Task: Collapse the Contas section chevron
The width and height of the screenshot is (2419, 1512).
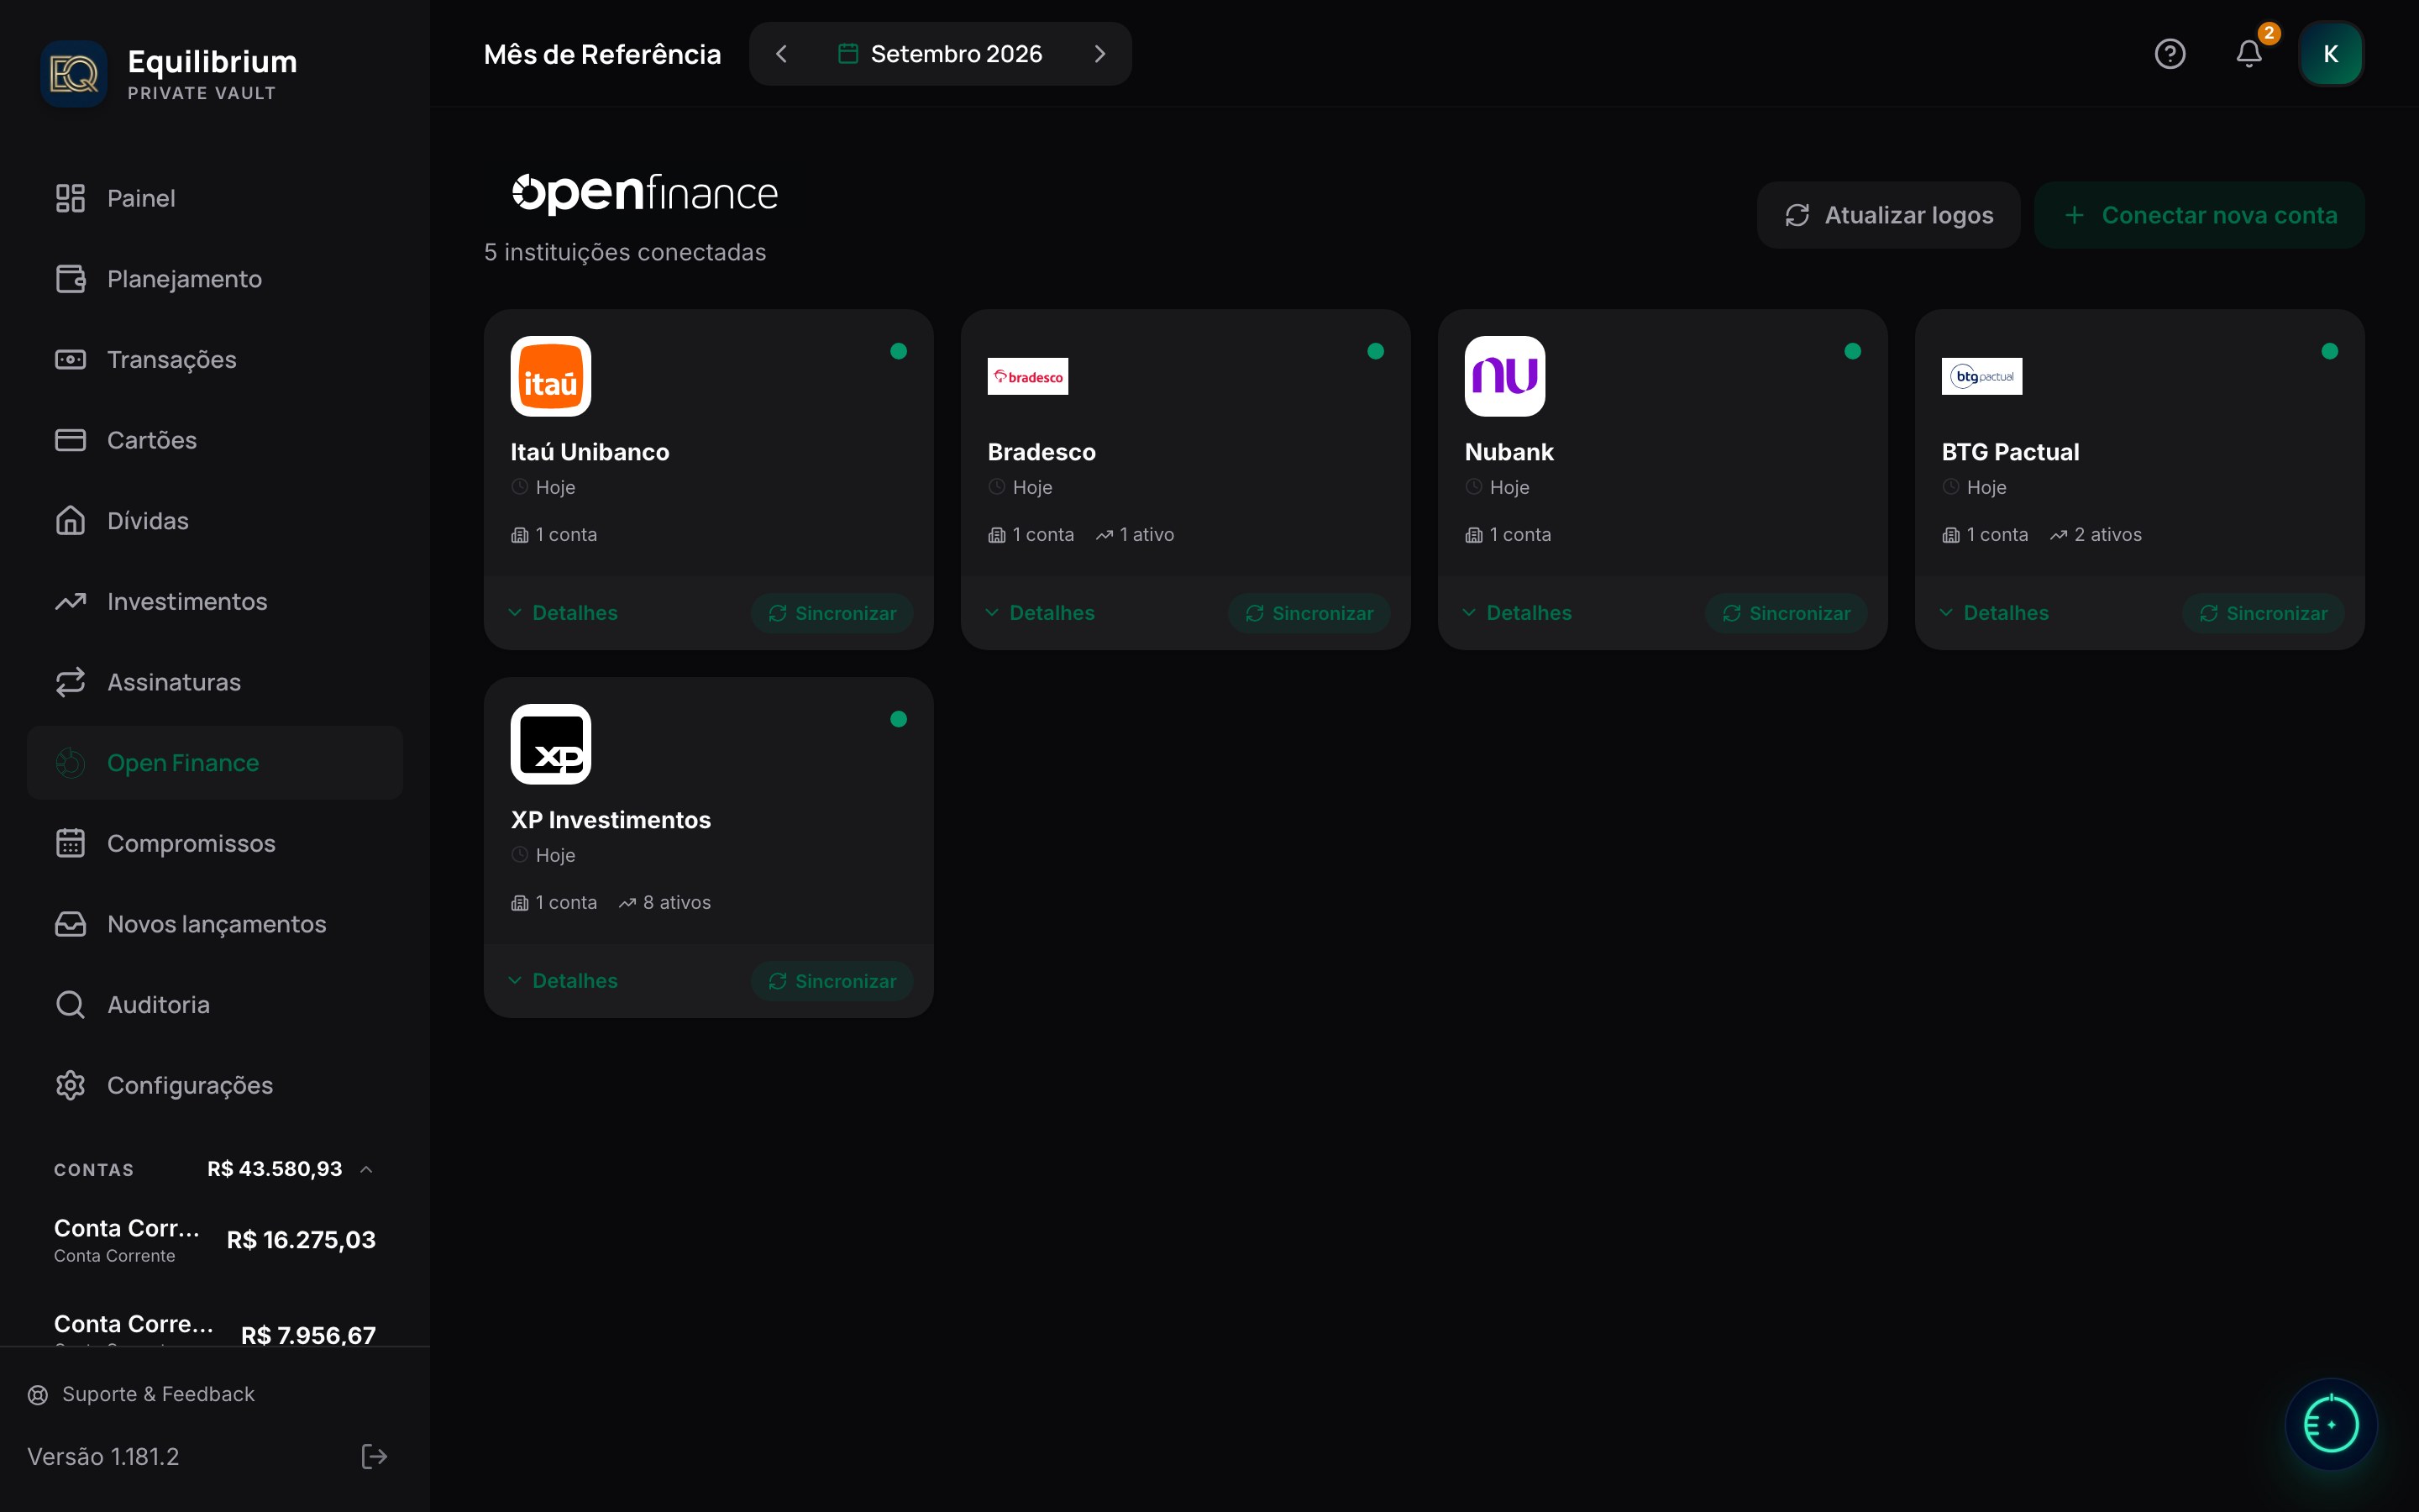Action: tap(367, 1169)
